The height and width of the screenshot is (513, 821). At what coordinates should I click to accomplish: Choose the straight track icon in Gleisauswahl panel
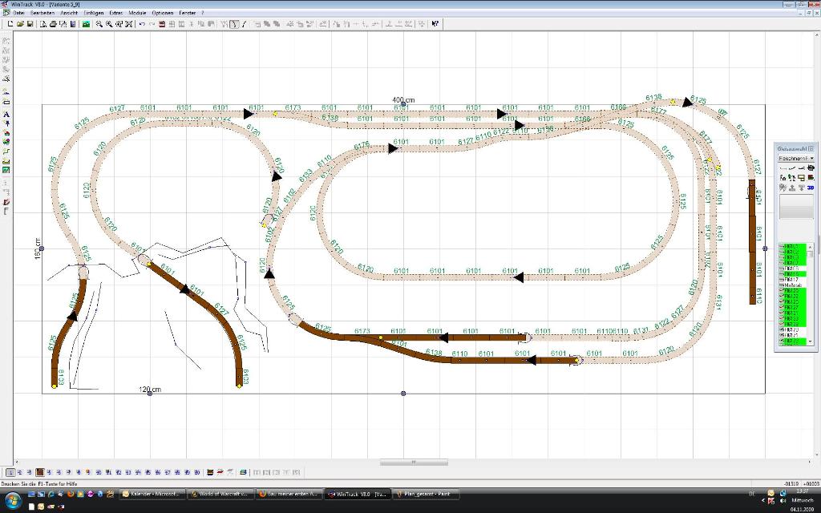coord(783,168)
